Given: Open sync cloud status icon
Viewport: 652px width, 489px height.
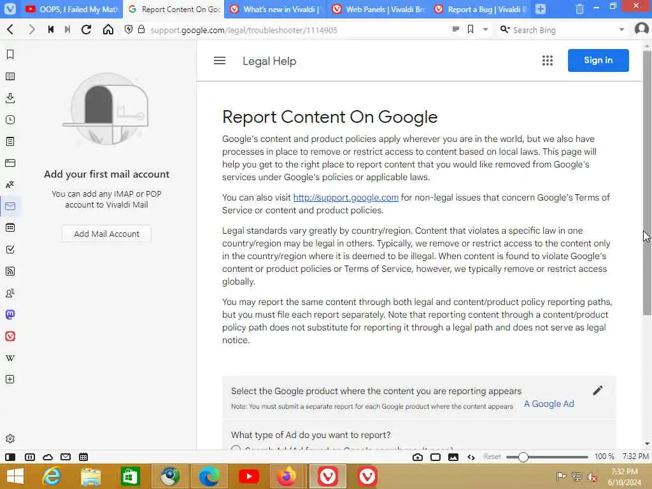Looking at the screenshot, I should coord(48,457).
